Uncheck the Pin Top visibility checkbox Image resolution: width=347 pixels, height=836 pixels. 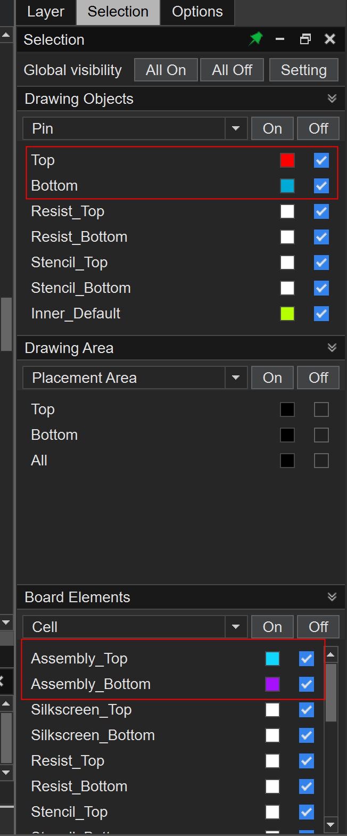tap(321, 160)
